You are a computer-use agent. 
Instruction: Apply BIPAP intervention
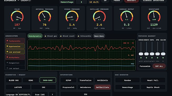68,80
